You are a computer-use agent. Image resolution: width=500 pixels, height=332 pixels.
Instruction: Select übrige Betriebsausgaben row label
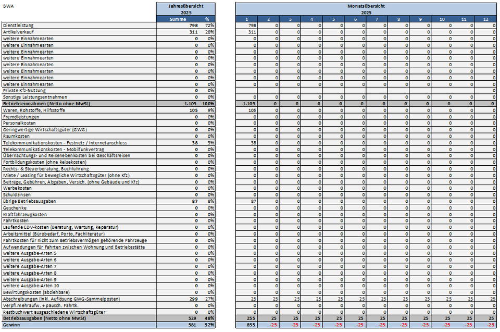(x=29, y=201)
